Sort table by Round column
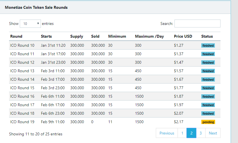Screen dimensions: 238x143 [16, 36]
